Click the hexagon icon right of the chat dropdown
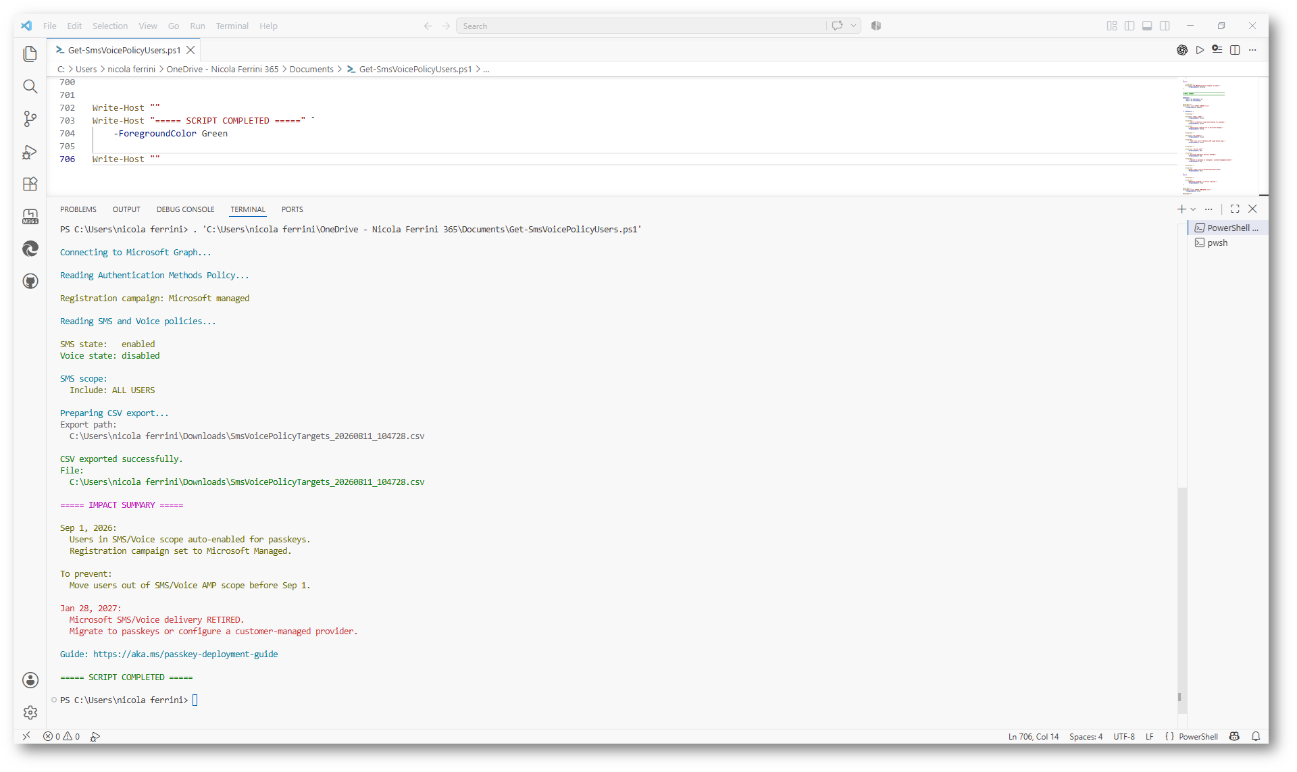1297x772 pixels. pyautogui.click(x=876, y=26)
